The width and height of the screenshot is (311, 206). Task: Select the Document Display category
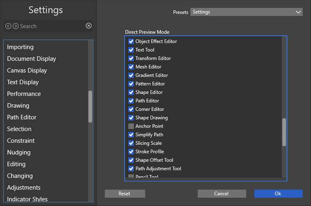32,59
